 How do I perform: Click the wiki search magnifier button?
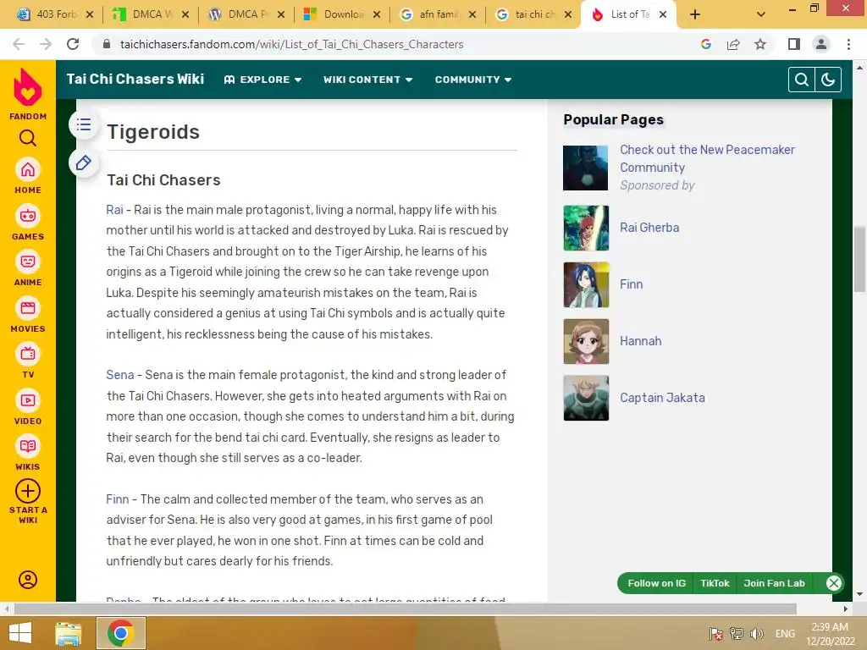[x=801, y=80]
